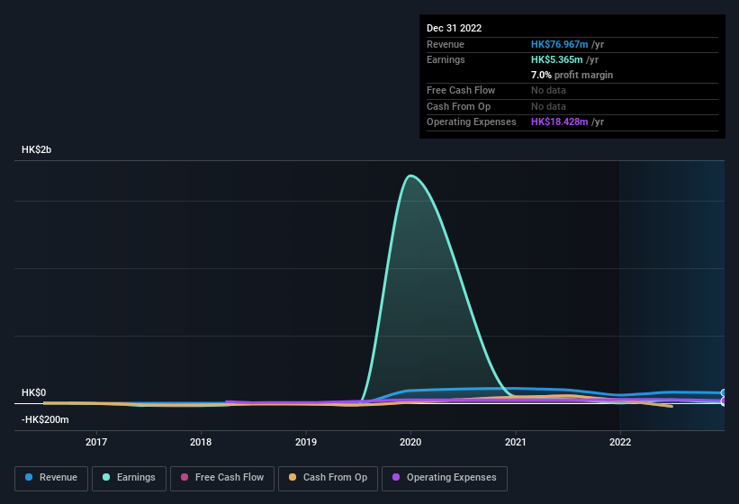Click the Operating Expenses tooltip row label
This screenshot has height=504, width=739.
click(472, 122)
